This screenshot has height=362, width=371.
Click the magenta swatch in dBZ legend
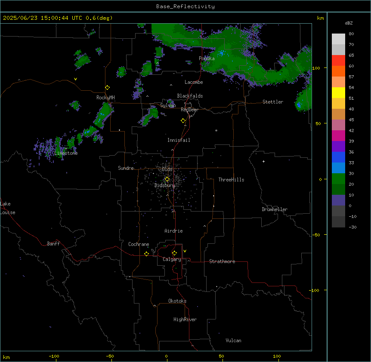coord(338,135)
